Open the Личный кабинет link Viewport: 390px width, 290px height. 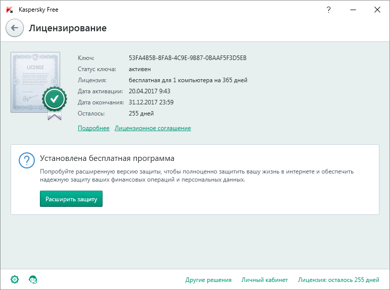coord(265,280)
